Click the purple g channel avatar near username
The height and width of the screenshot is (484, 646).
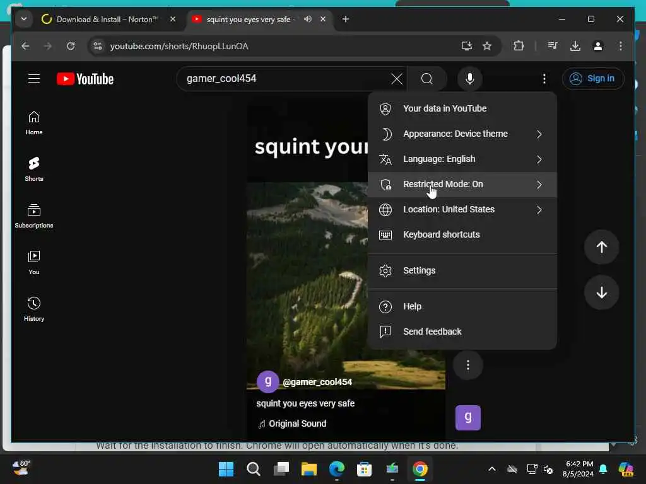(x=267, y=382)
